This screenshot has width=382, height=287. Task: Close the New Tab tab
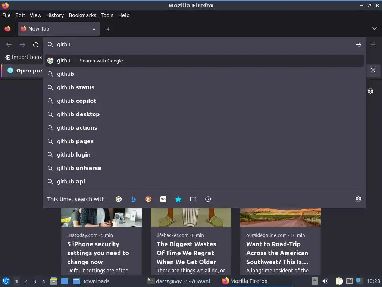click(94, 29)
